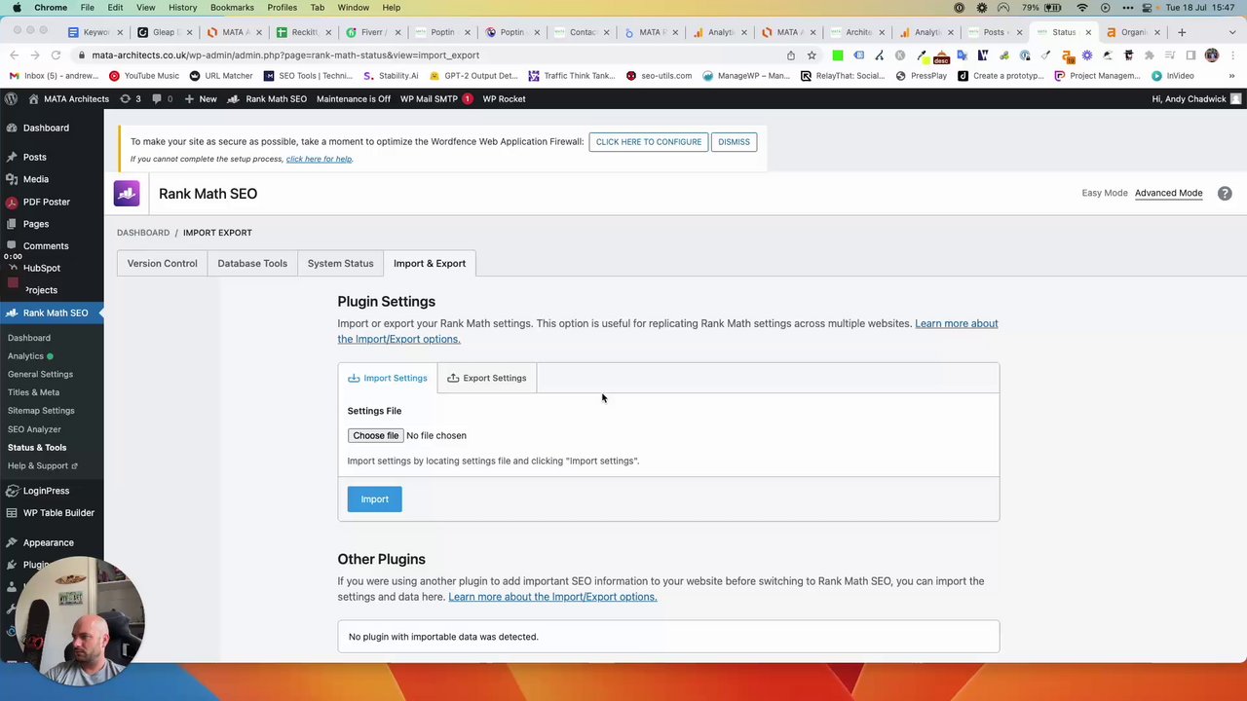Select the Import Settings tab
Viewport: 1247px width, 701px height.
[388, 378]
